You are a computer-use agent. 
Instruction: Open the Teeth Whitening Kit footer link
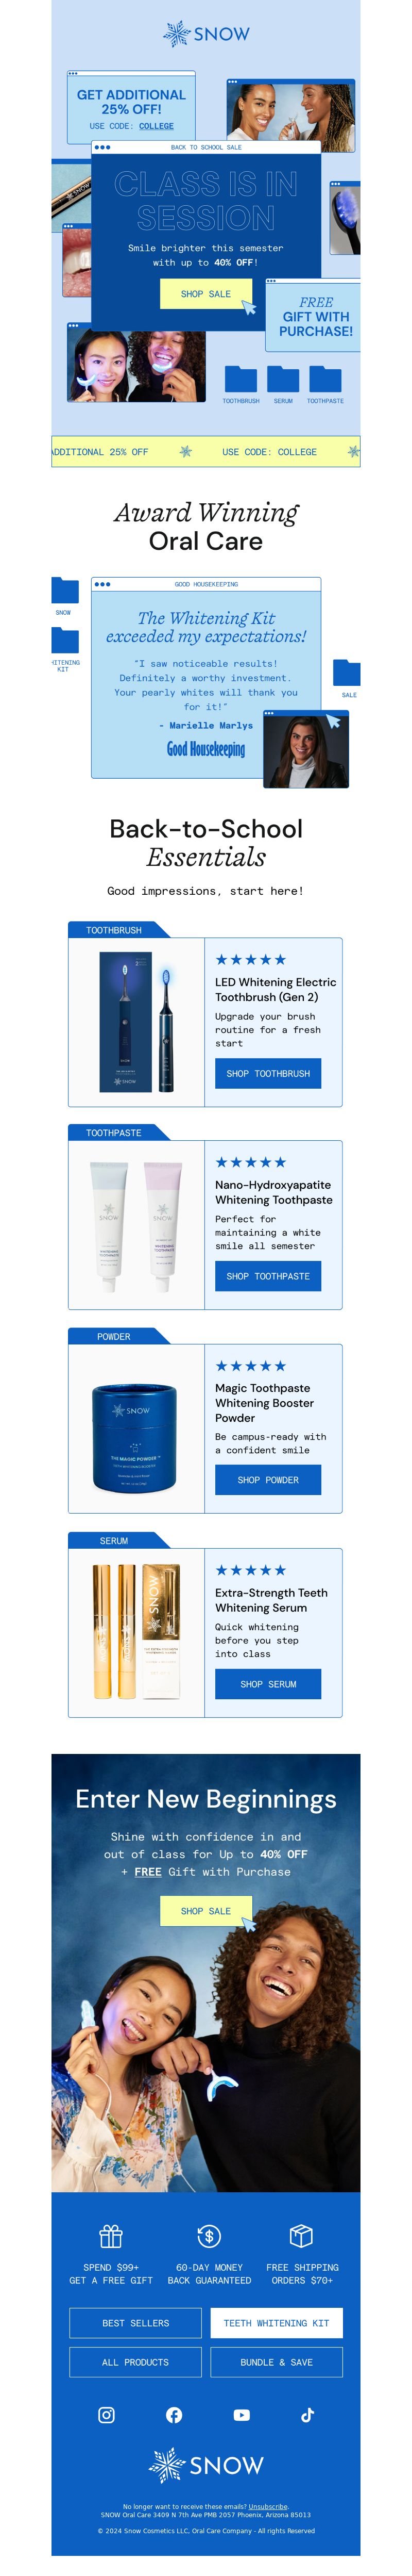(277, 2323)
